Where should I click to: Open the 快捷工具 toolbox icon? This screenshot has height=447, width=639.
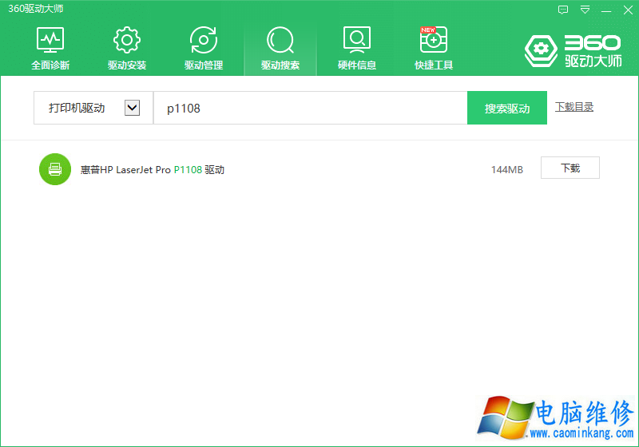(434, 40)
